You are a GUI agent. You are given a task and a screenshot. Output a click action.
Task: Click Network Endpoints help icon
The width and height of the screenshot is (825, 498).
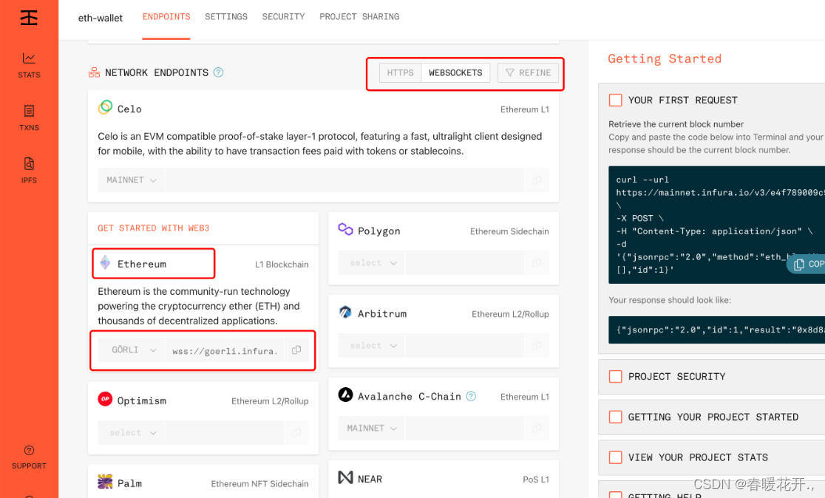click(218, 72)
